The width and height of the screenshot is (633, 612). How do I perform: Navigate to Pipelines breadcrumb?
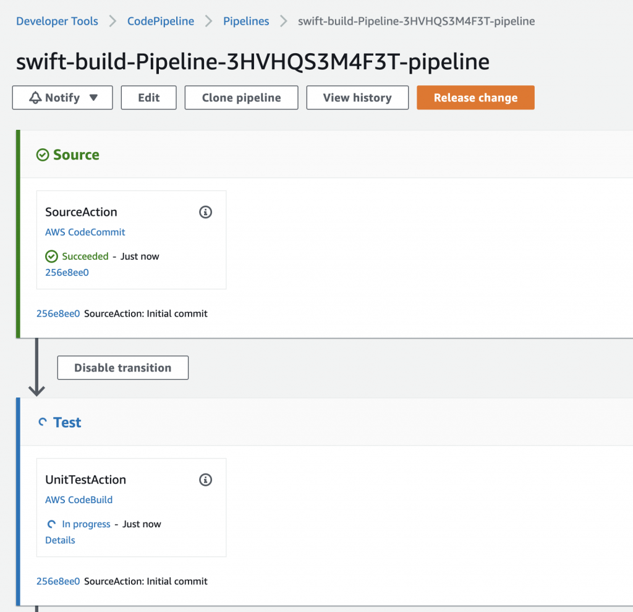click(x=246, y=20)
